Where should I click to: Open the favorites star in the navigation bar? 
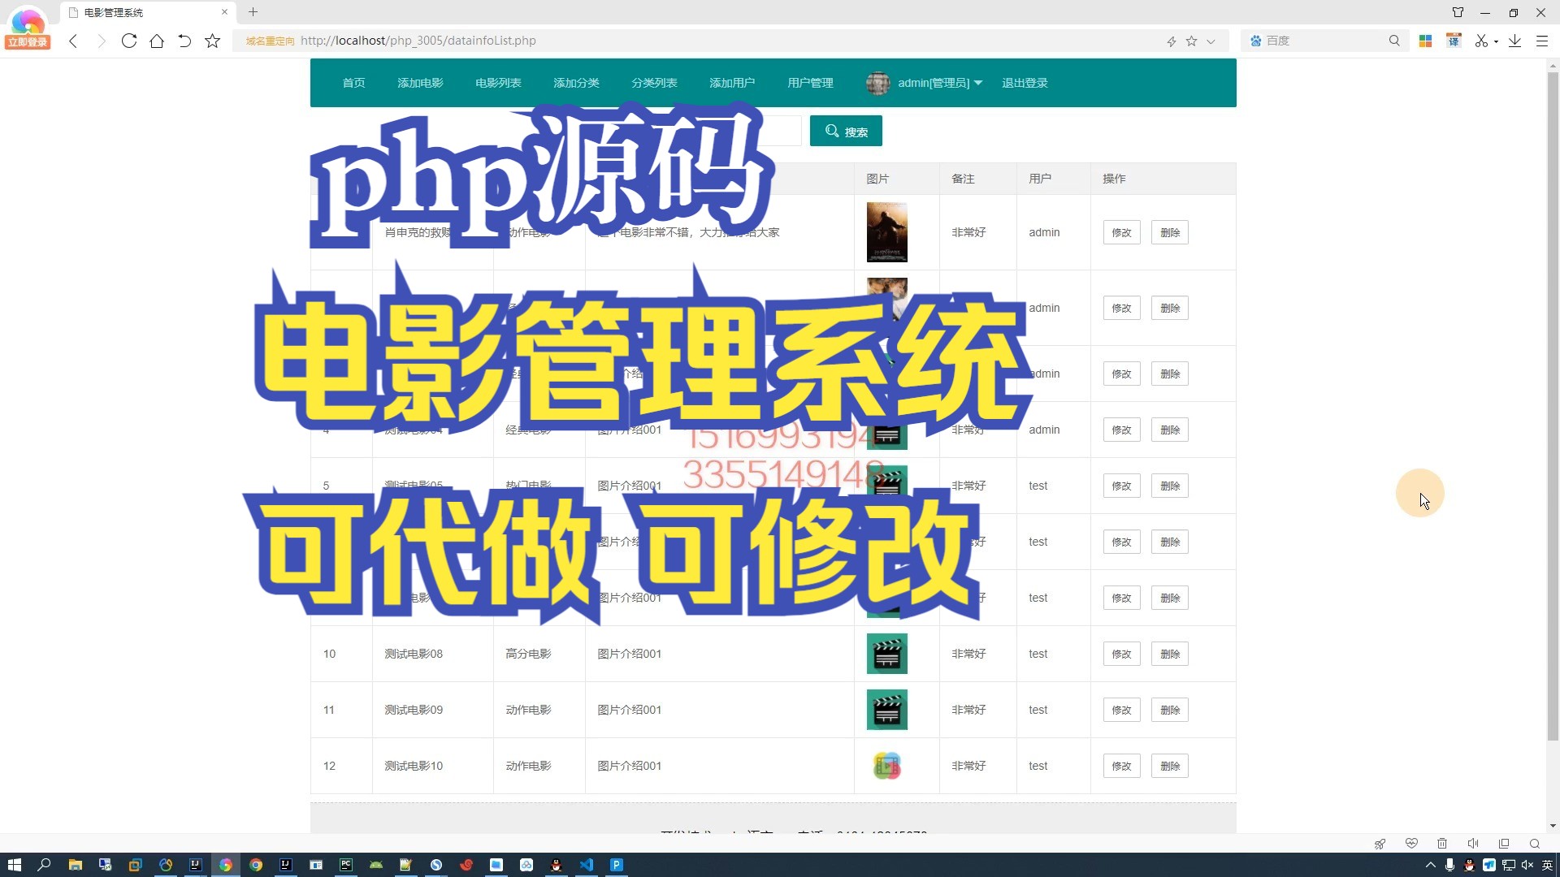click(212, 41)
